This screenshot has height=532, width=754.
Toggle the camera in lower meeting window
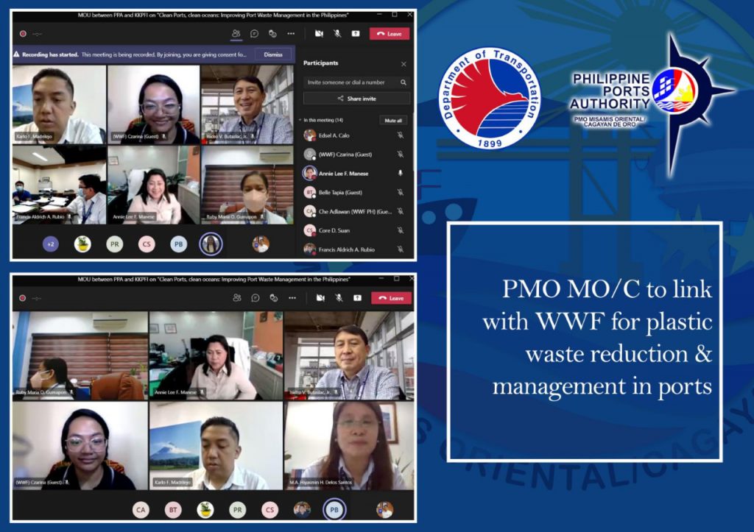320,298
